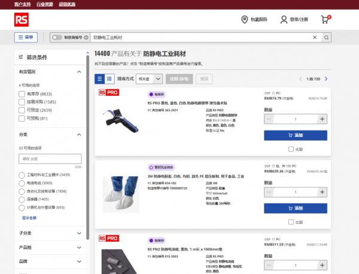This screenshot has height=274, width=359.
Task: Open the package tracking location icon
Action: 245,20
